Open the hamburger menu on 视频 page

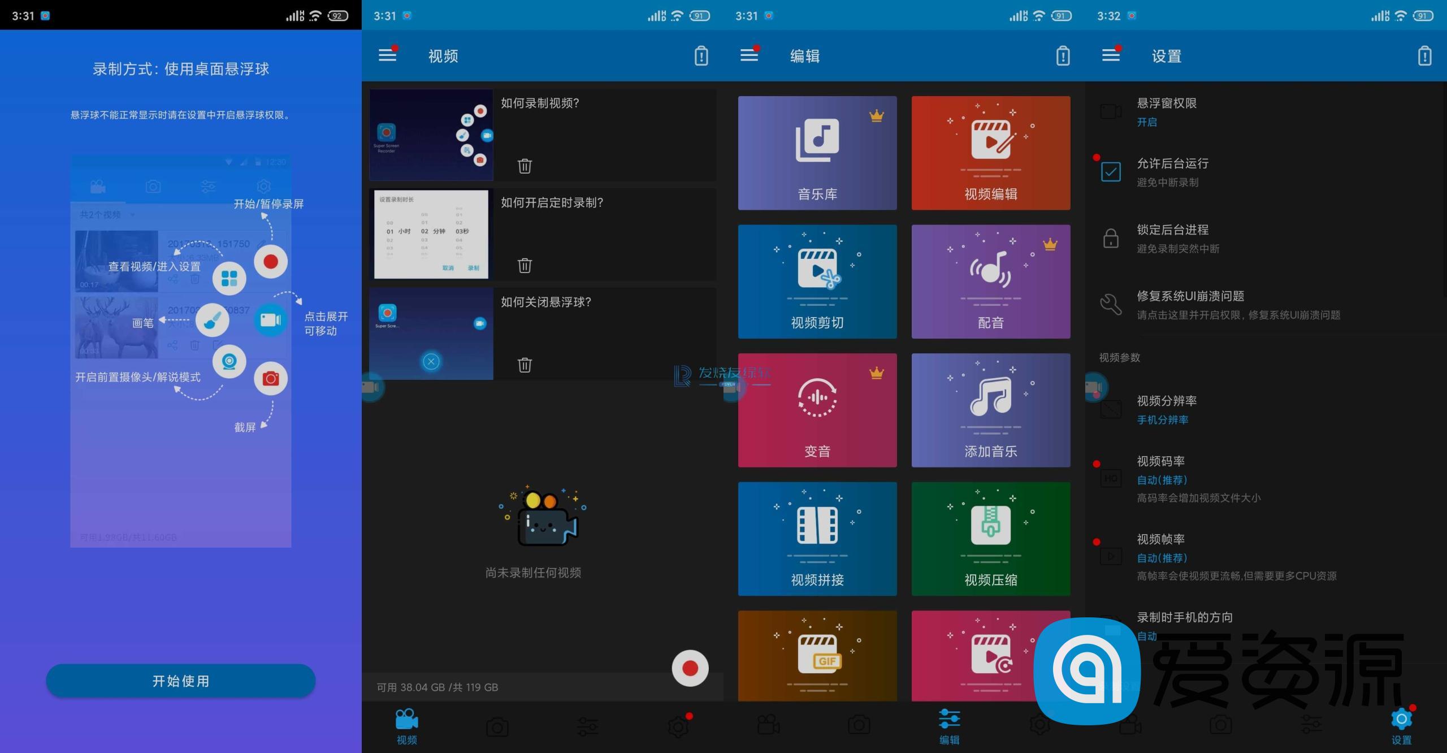pyautogui.click(x=387, y=55)
